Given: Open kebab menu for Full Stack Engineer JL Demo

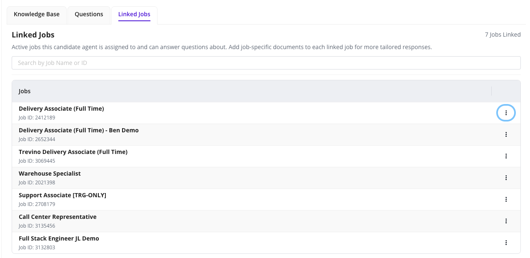Looking at the screenshot, I should tap(506, 243).
